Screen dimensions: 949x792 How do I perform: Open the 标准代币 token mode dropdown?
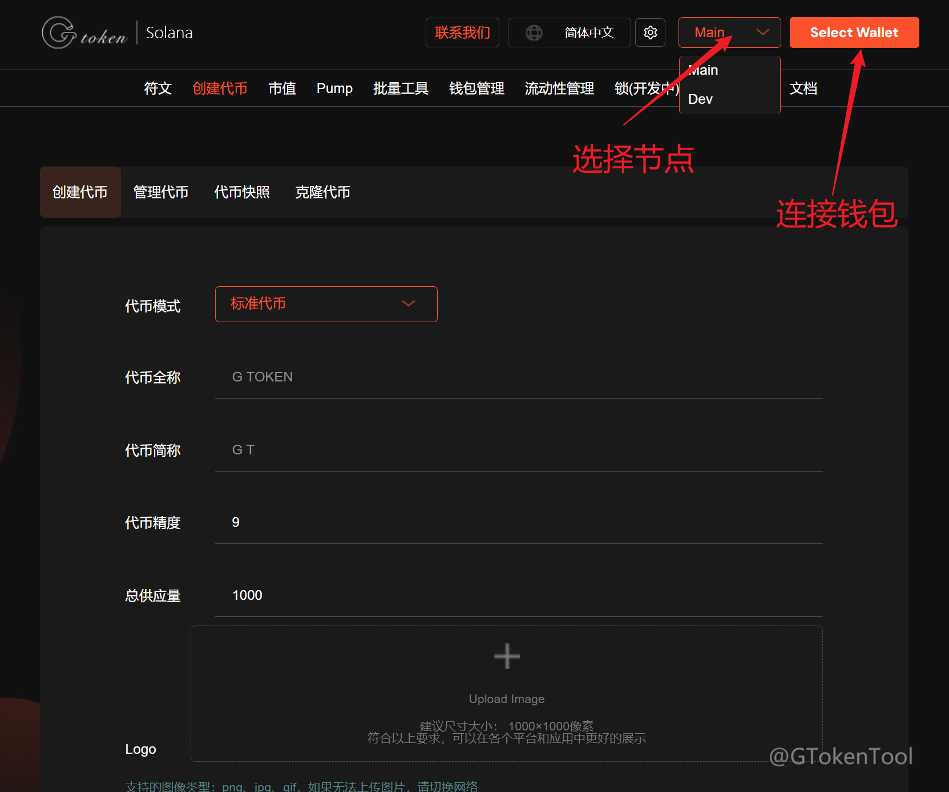326,304
